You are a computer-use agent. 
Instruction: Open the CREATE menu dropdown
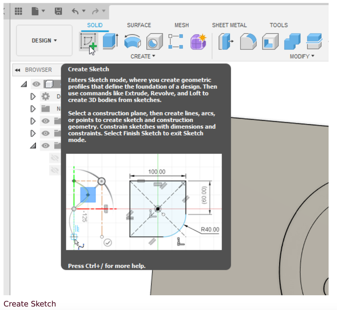pyautogui.click(x=143, y=57)
